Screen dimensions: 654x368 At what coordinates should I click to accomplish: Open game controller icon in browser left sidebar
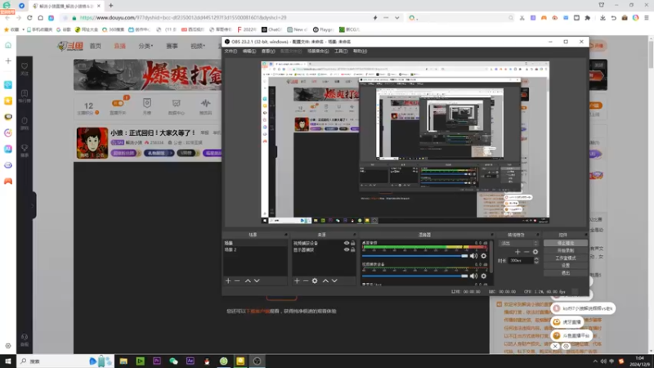(x=8, y=181)
